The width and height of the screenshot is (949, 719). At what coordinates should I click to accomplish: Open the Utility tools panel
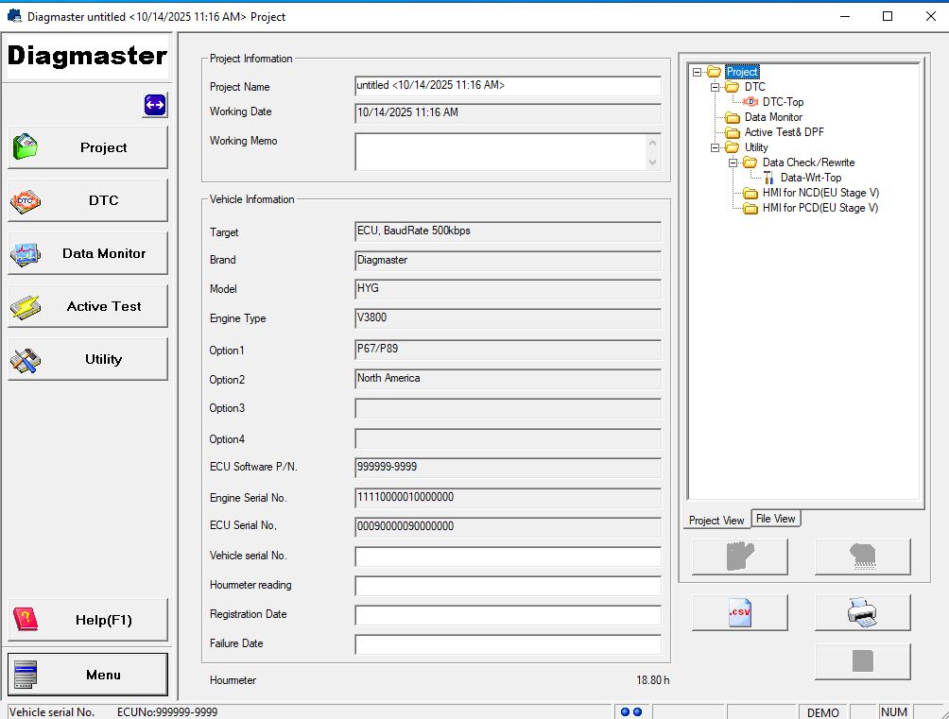click(x=87, y=359)
